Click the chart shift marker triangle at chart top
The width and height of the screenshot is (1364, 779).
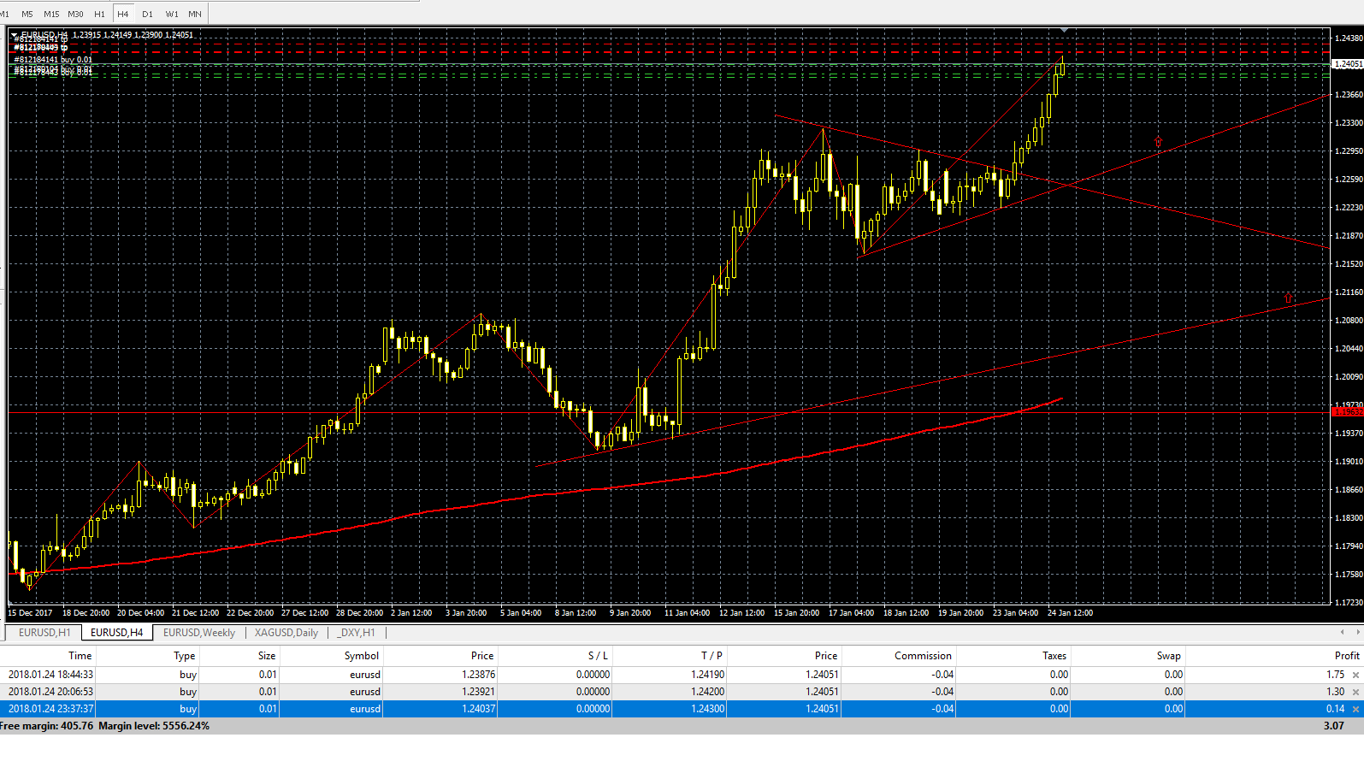click(1063, 31)
